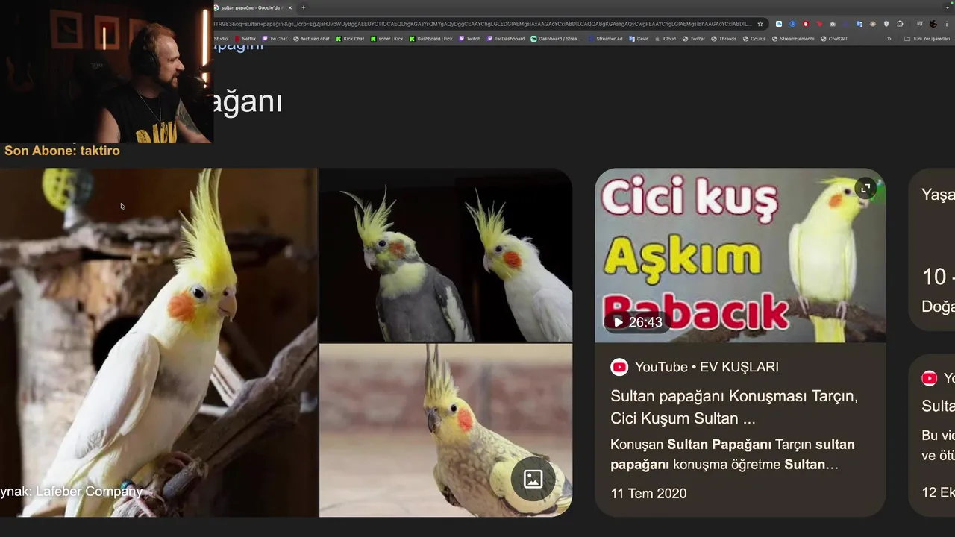Open the Chrome Extensions puzzle icon
Screen dimensions: 955x537
pos(900,24)
